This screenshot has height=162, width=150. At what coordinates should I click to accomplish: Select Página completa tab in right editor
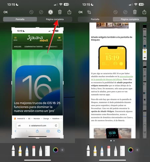pos(130,19)
